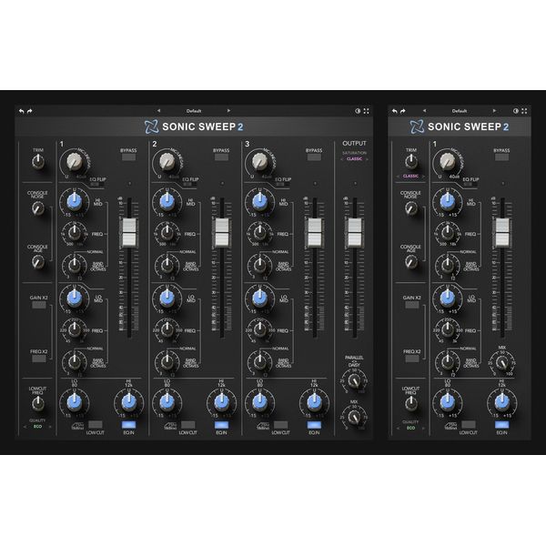The height and width of the screenshot is (546, 546).
Task: Click previous saturation arrow in output section
Action: point(341,159)
